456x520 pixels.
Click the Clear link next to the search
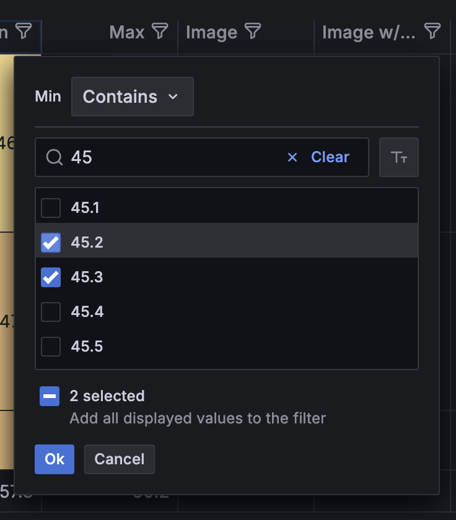(330, 157)
